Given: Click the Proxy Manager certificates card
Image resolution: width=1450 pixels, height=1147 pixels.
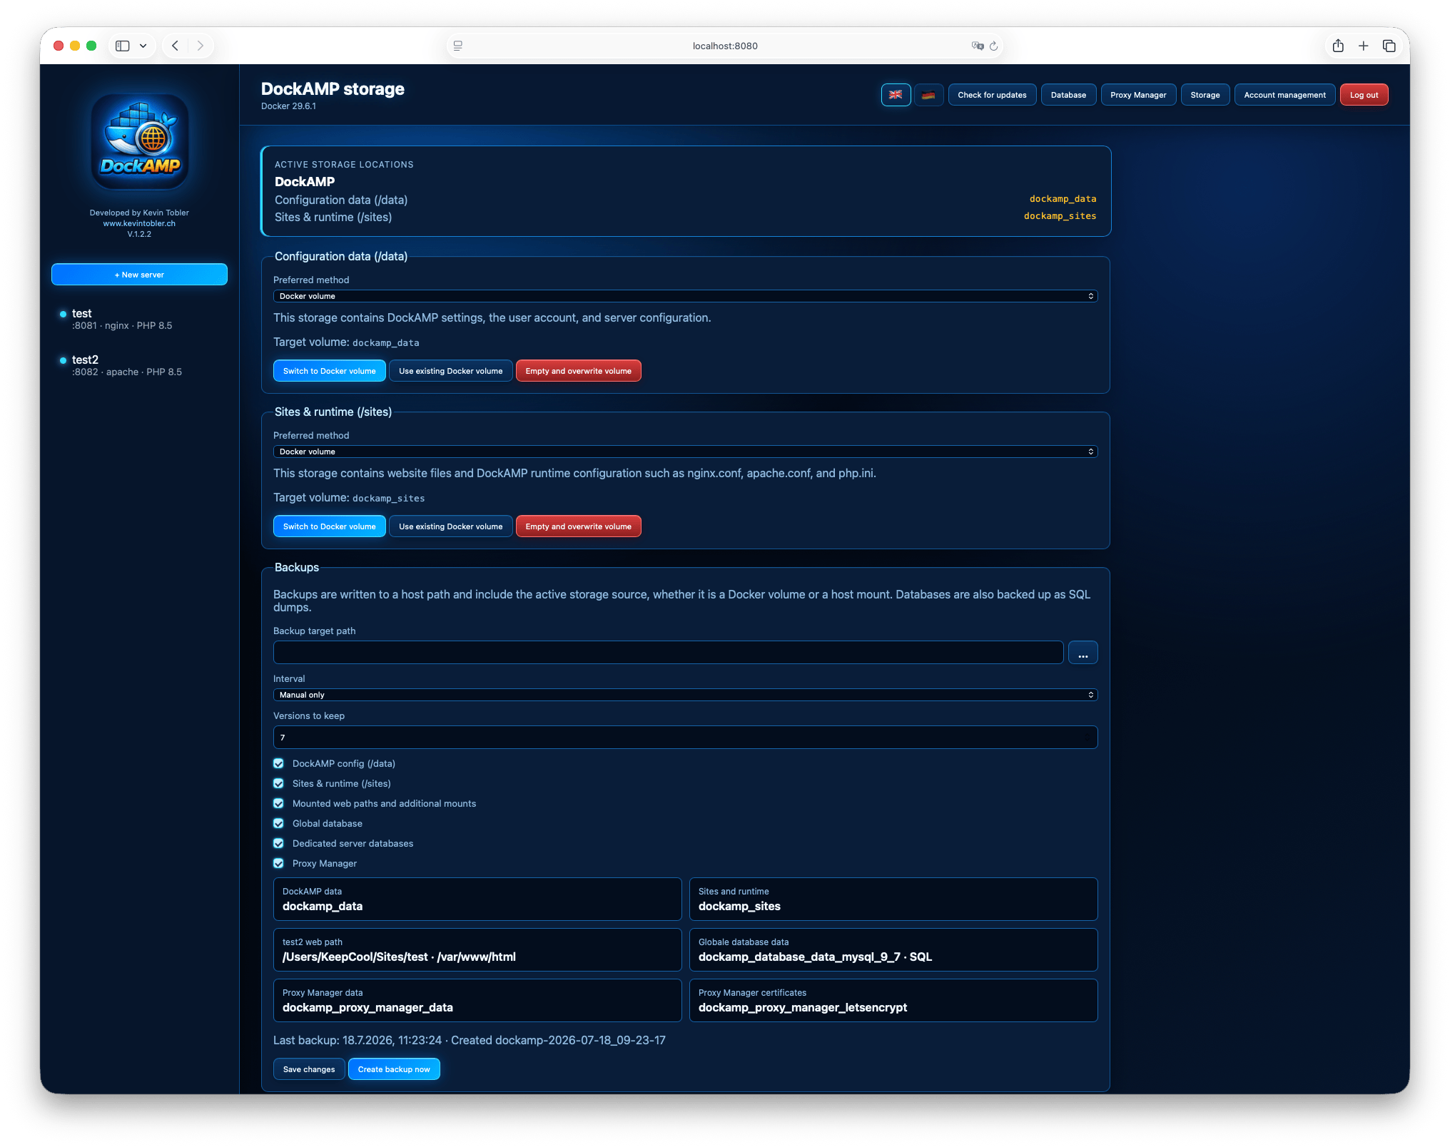Looking at the screenshot, I should [x=893, y=1000].
